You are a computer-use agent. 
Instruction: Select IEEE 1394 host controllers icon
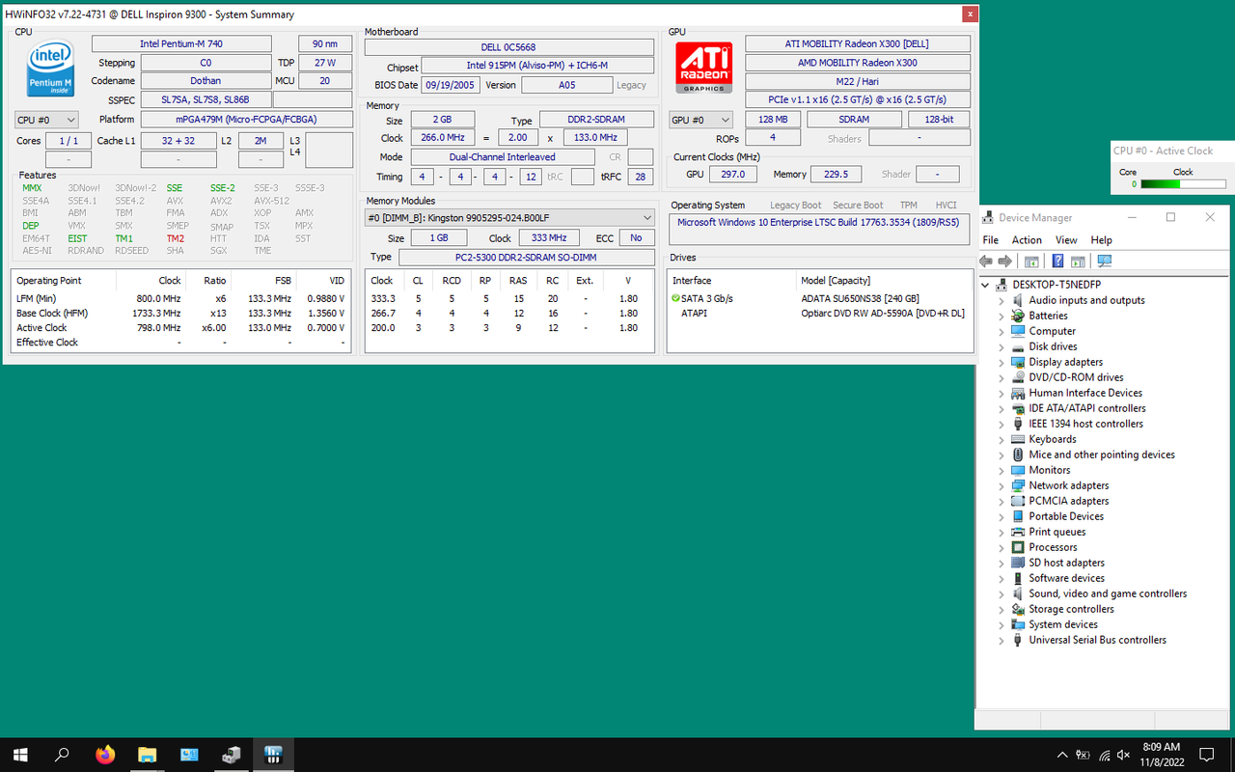pyautogui.click(x=1018, y=424)
